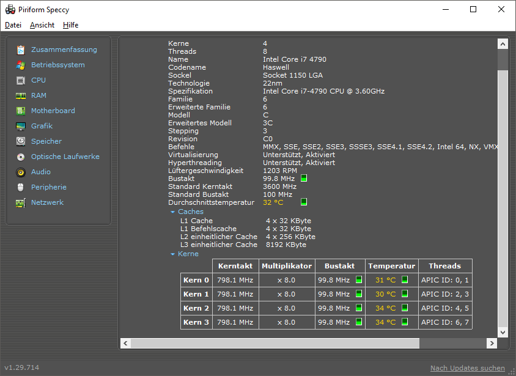The image size is (516, 376).
Task: Open the Netzwerk section label
Action: [x=48, y=202]
